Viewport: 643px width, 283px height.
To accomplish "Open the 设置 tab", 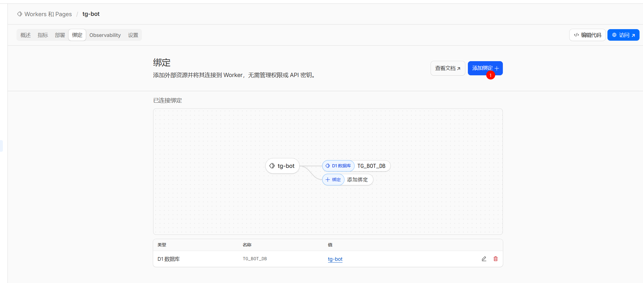I will tap(133, 35).
